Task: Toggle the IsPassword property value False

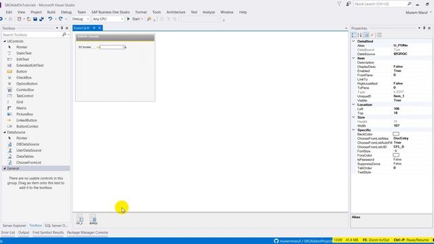Action: pyautogui.click(x=397, y=159)
